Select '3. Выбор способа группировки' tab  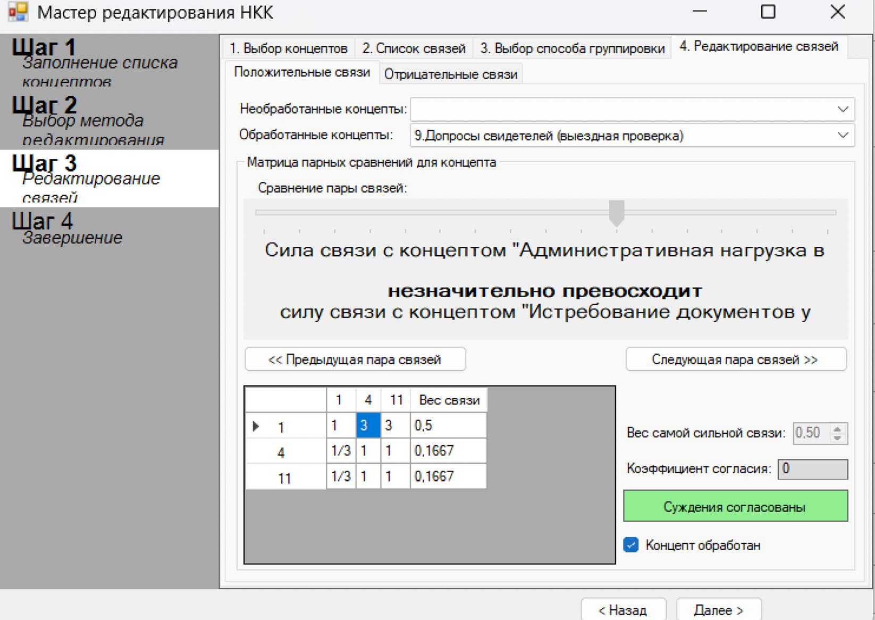click(x=572, y=48)
